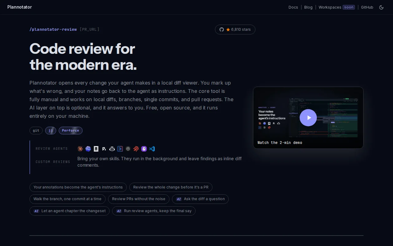The height and width of the screenshot is (246, 393).
Task: Open the 6,810 stars GitHub badge
Action: [235, 30]
